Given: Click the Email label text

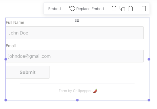Looking at the screenshot, I should tap(11, 46).
